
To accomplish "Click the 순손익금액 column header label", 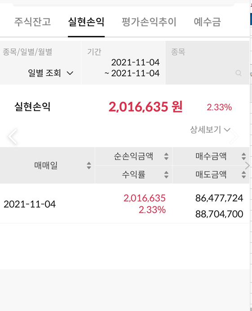I will pos(133,156).
